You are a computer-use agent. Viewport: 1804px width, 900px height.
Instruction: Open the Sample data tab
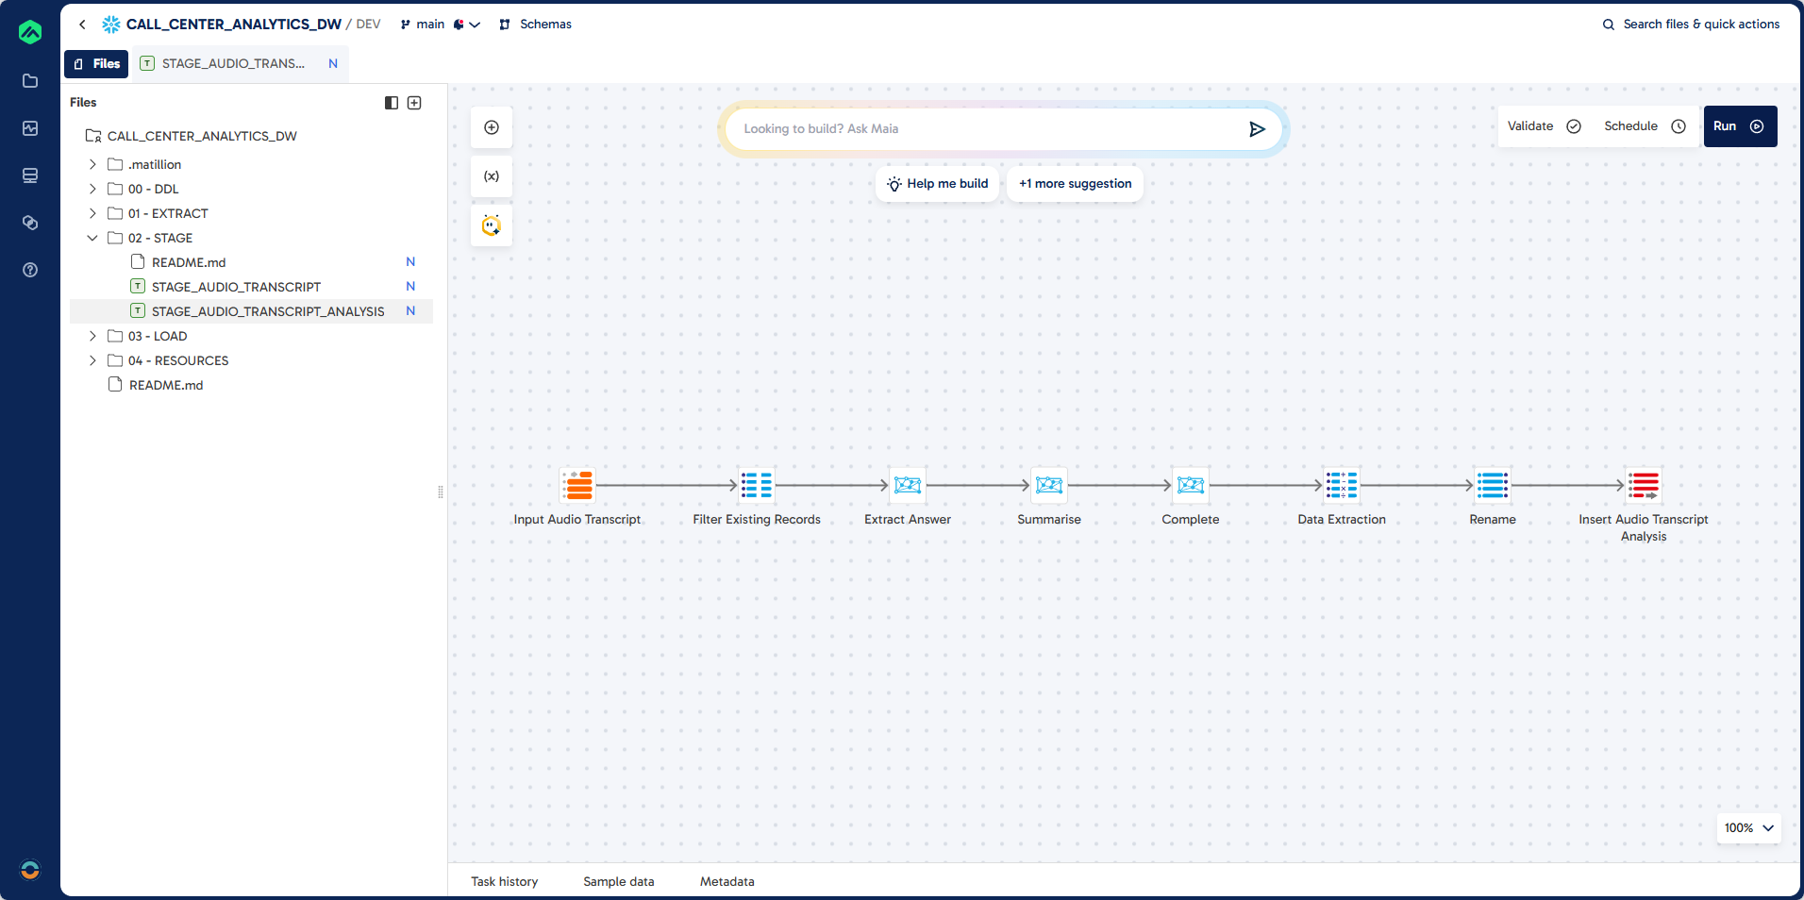point(618,881)
